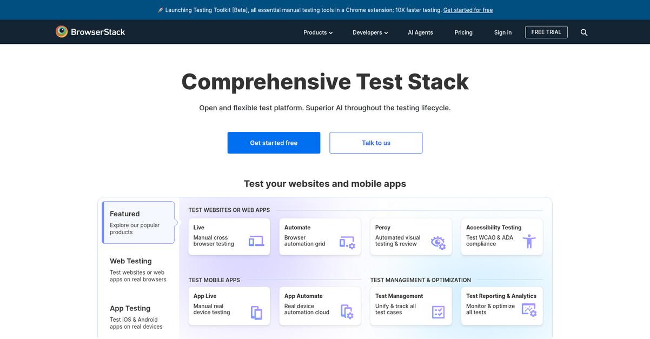Open Test Reporting & Analytics card title
This screenshot has width=650, height=339.
point(501,296)
